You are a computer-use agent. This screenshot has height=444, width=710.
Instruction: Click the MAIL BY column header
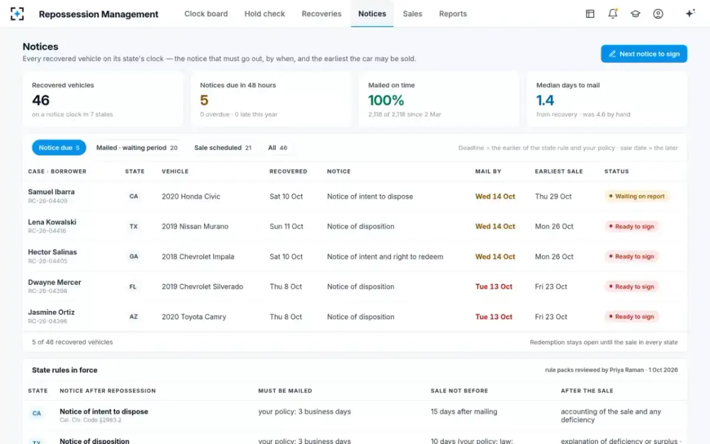pyautogui.click(x=488, y=172)
